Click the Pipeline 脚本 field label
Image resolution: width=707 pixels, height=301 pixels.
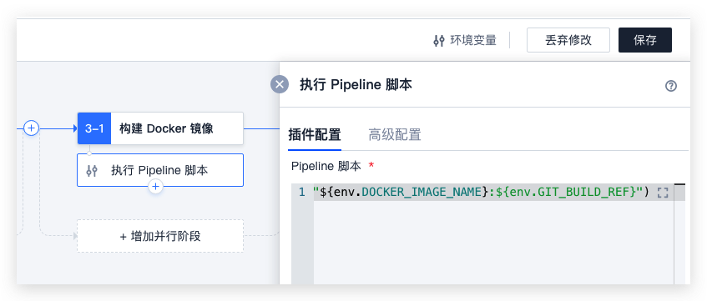pyautogui.click(x=326, y=166)
